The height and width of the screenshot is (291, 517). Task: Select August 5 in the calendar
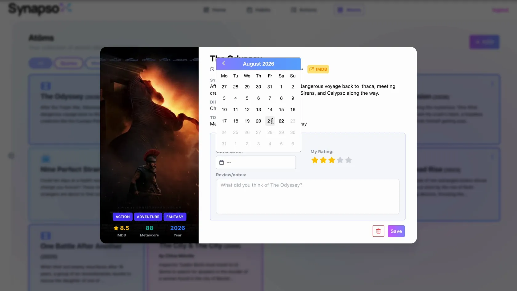(247, 98)
